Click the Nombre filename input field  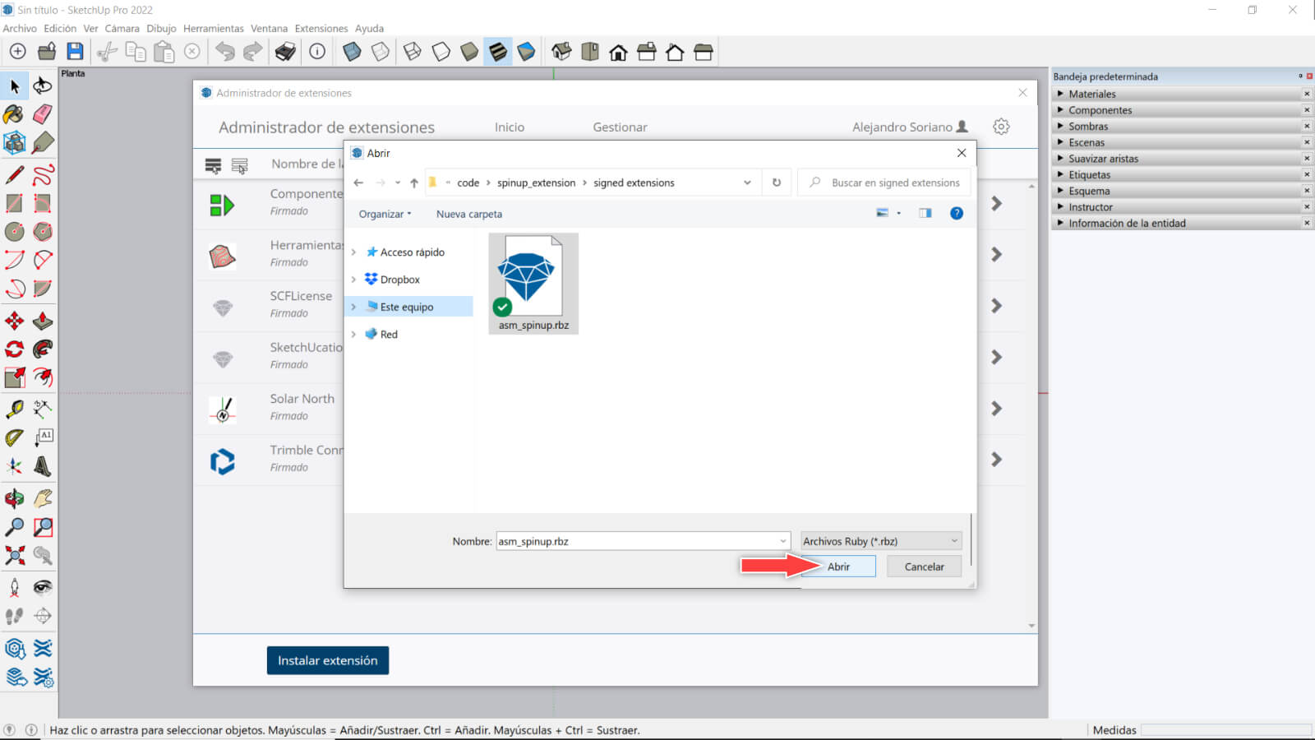643,541
